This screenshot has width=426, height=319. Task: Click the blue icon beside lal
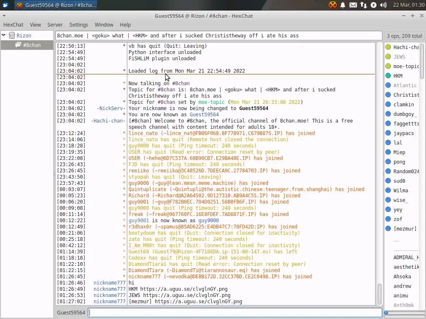(x=388, y=142)
